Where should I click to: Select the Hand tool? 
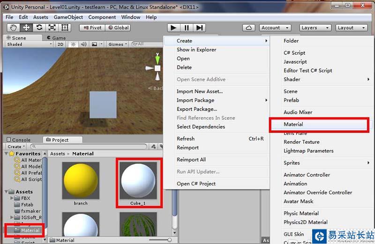pos(13,28)
